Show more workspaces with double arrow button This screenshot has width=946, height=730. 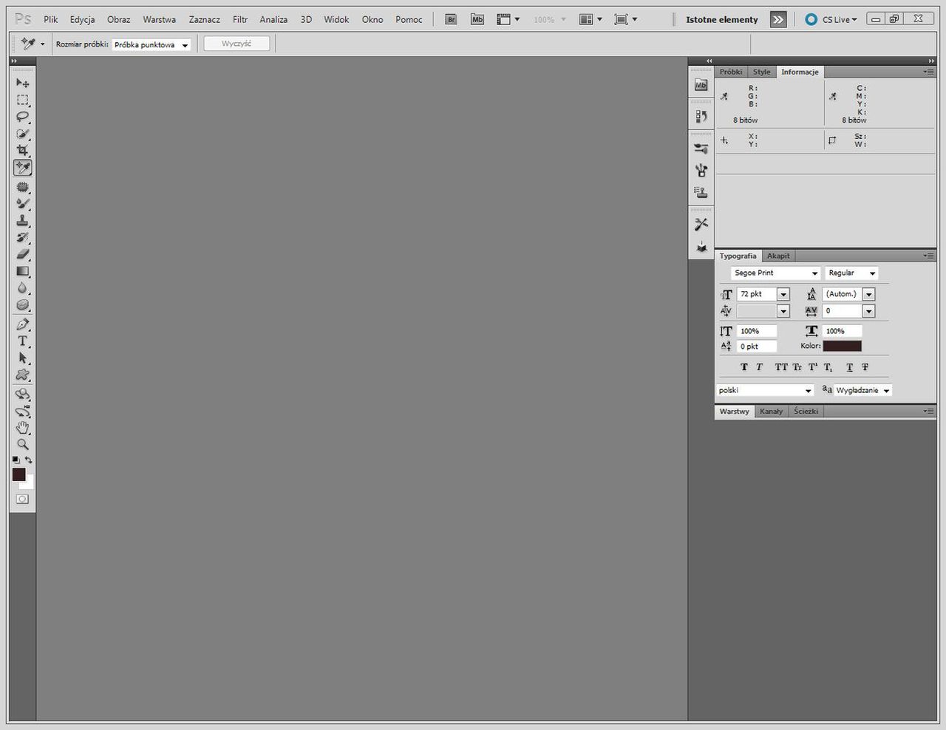(x=778, y=19)
